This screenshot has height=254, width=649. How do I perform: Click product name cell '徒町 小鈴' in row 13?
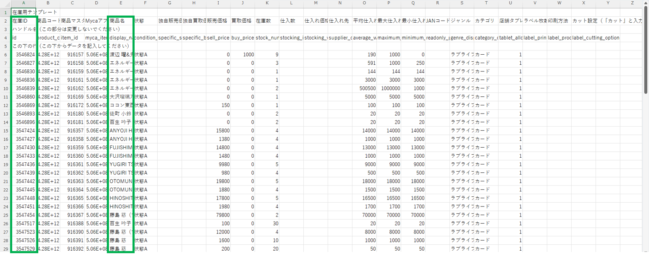point(121,114)
